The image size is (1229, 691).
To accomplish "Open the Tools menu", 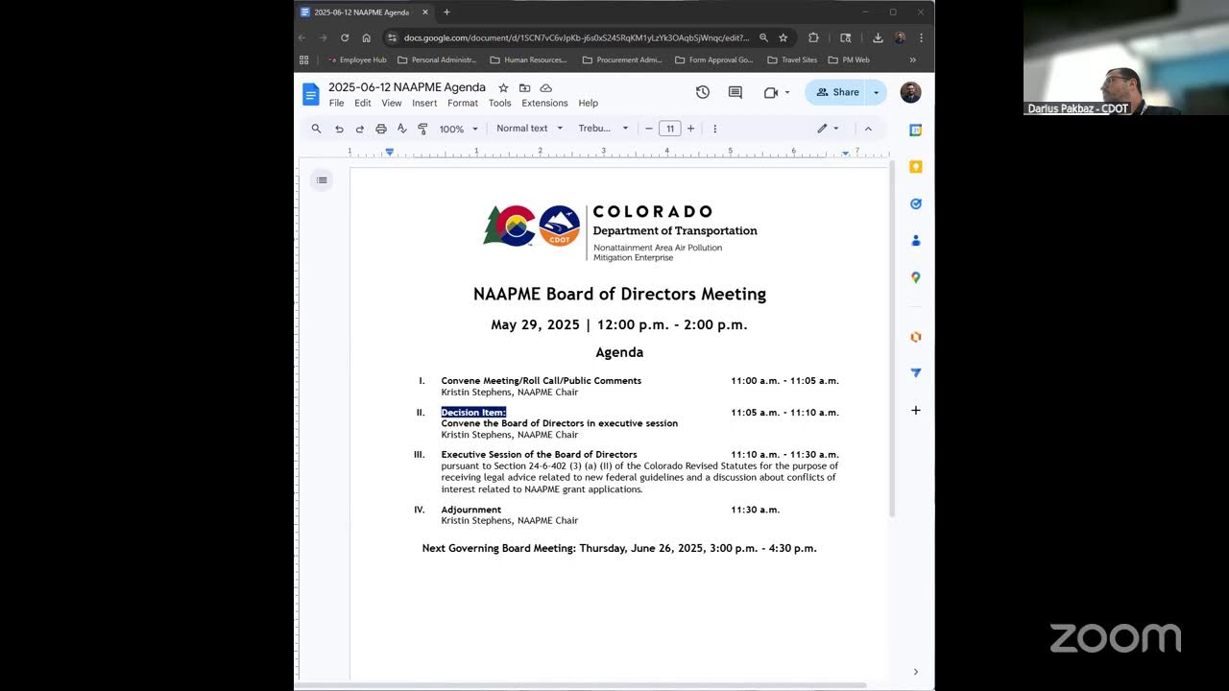I will point(500,104).
